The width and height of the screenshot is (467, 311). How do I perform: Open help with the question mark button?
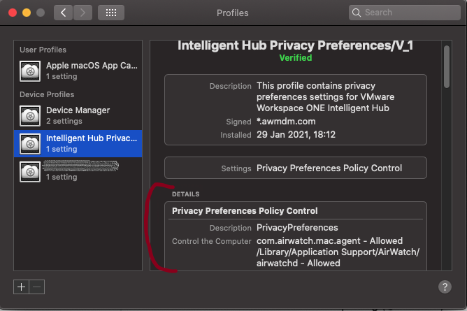coord(445,287)
